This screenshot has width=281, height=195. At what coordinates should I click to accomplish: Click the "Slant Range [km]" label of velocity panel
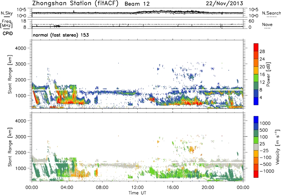click(10, 147)
